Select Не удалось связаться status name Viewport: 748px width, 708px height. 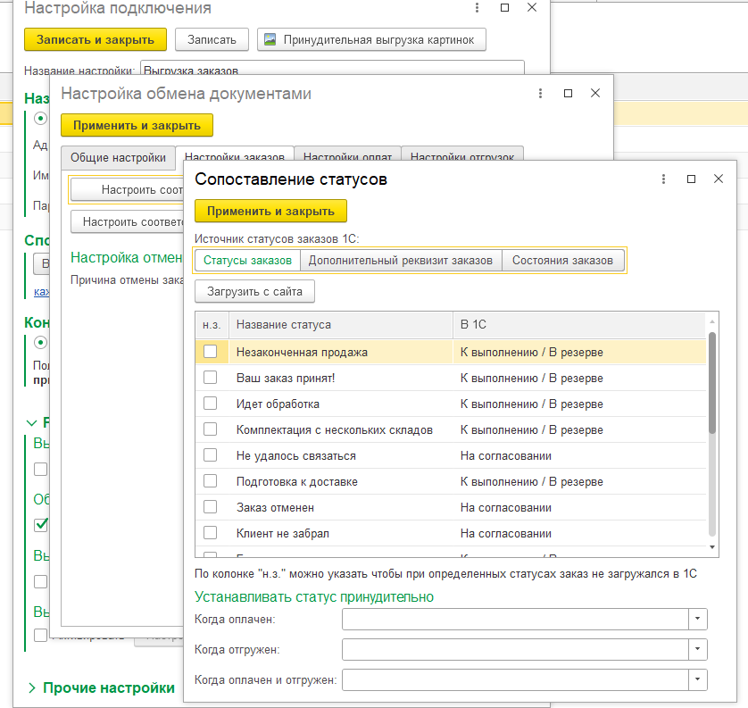295,455
